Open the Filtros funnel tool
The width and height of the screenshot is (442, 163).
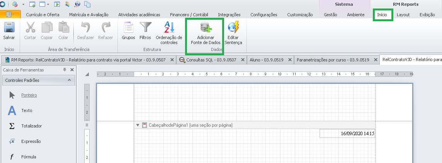145,31
